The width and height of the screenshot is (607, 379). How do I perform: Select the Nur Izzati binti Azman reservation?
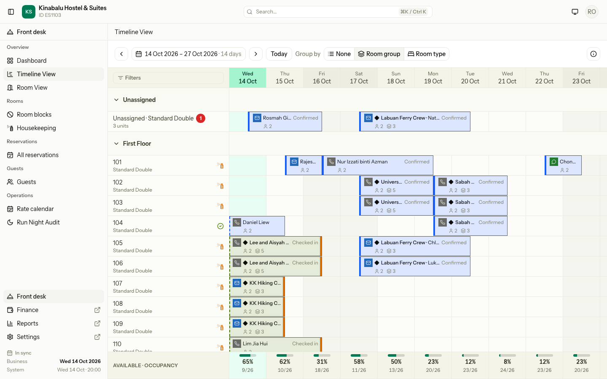click(x=378, y=165)
